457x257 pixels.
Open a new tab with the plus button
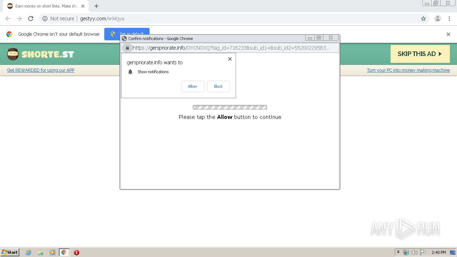click(96, 6)
